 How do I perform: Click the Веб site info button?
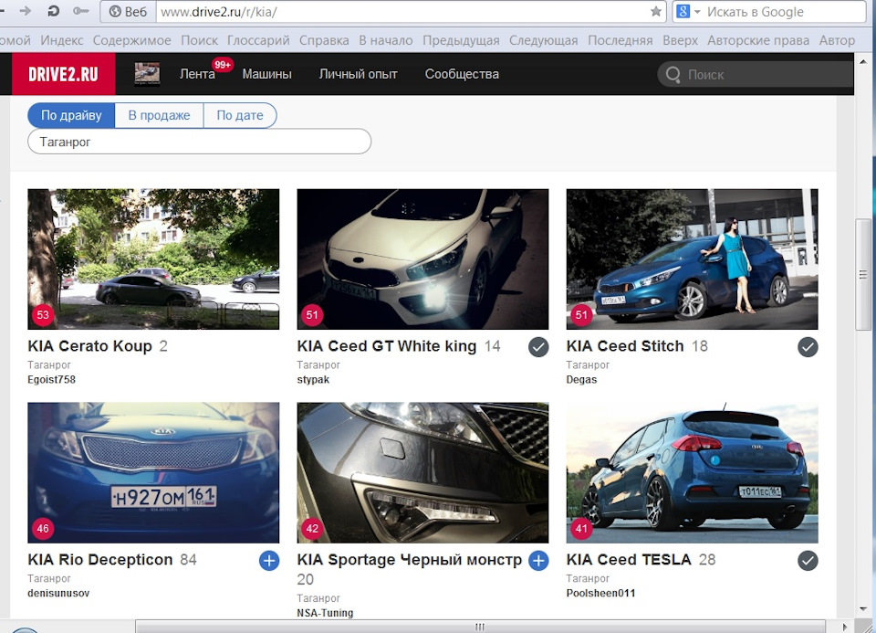(x=128, y=12)
